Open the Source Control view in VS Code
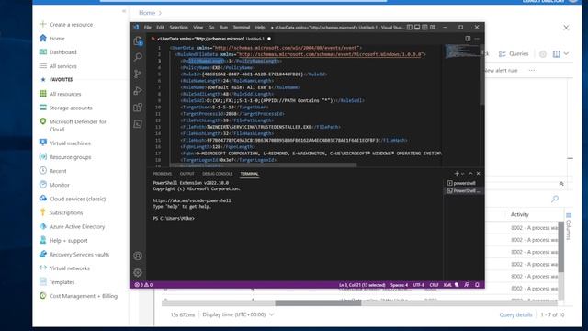Viewport: 588px width, 331px height. [138, 74]
